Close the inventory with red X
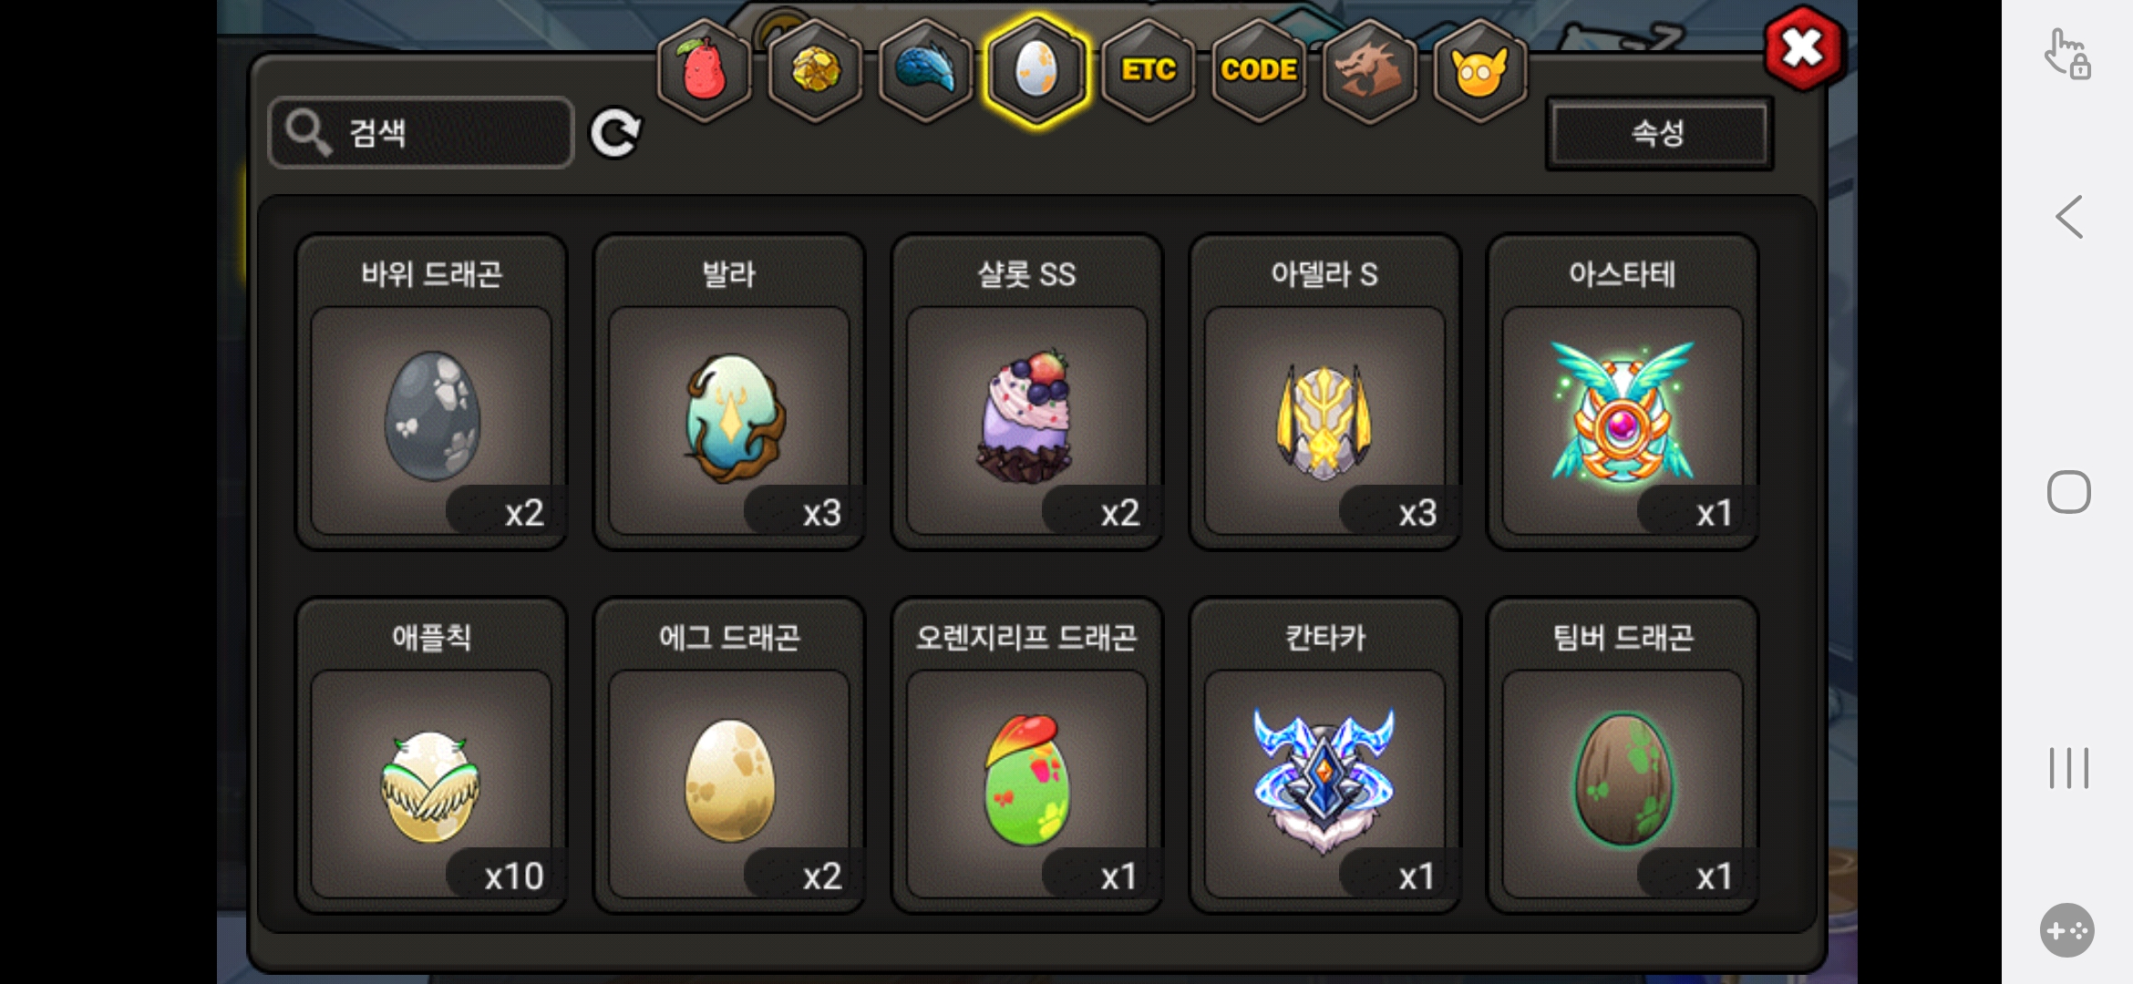 [1803, 48]
